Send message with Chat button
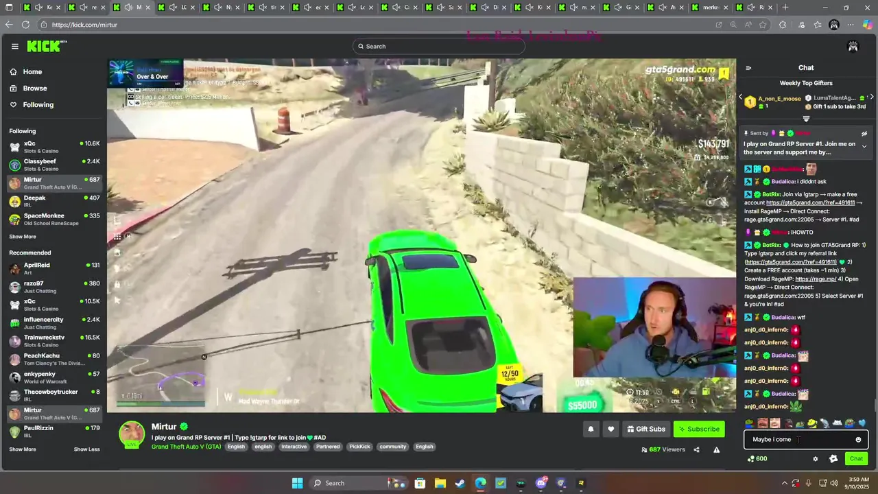 coord(856,459)
